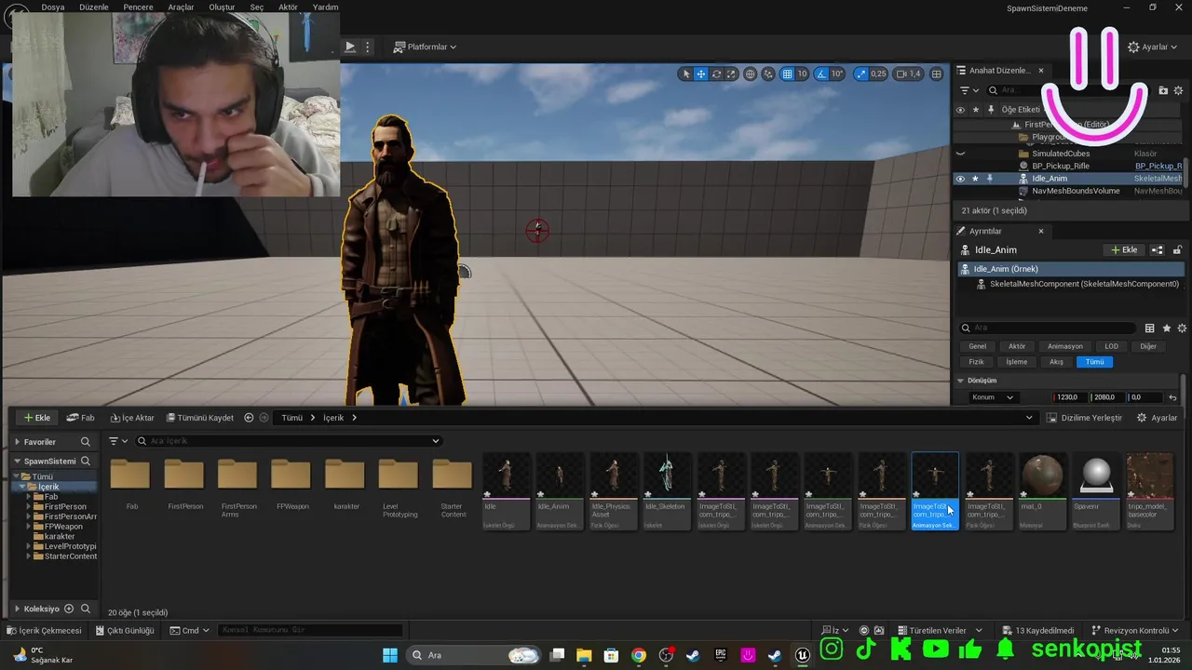Expand the Favoriler section
This screenshot has width=1192, height=670.
(17, 442)
